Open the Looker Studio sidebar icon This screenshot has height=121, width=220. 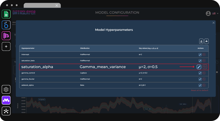6,25
